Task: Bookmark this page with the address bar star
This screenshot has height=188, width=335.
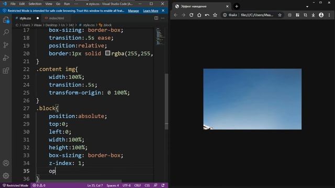Action: click(x=280, y=15)
